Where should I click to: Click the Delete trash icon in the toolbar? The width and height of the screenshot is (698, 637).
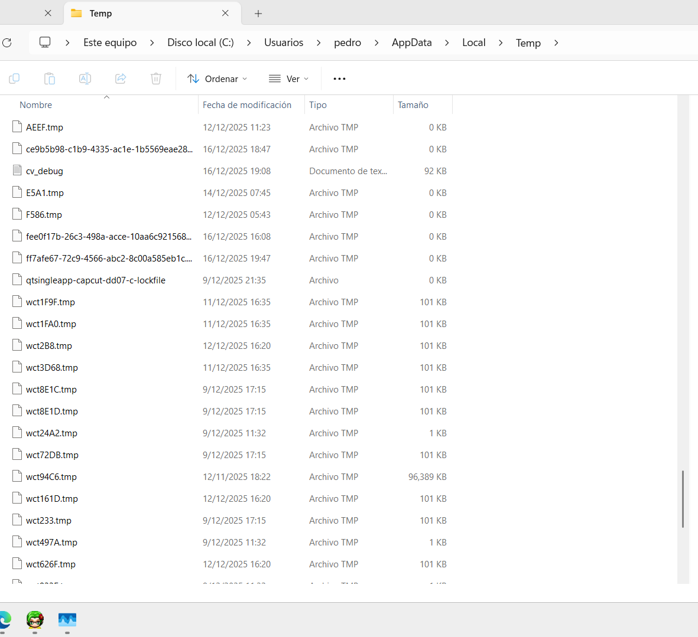156,79
